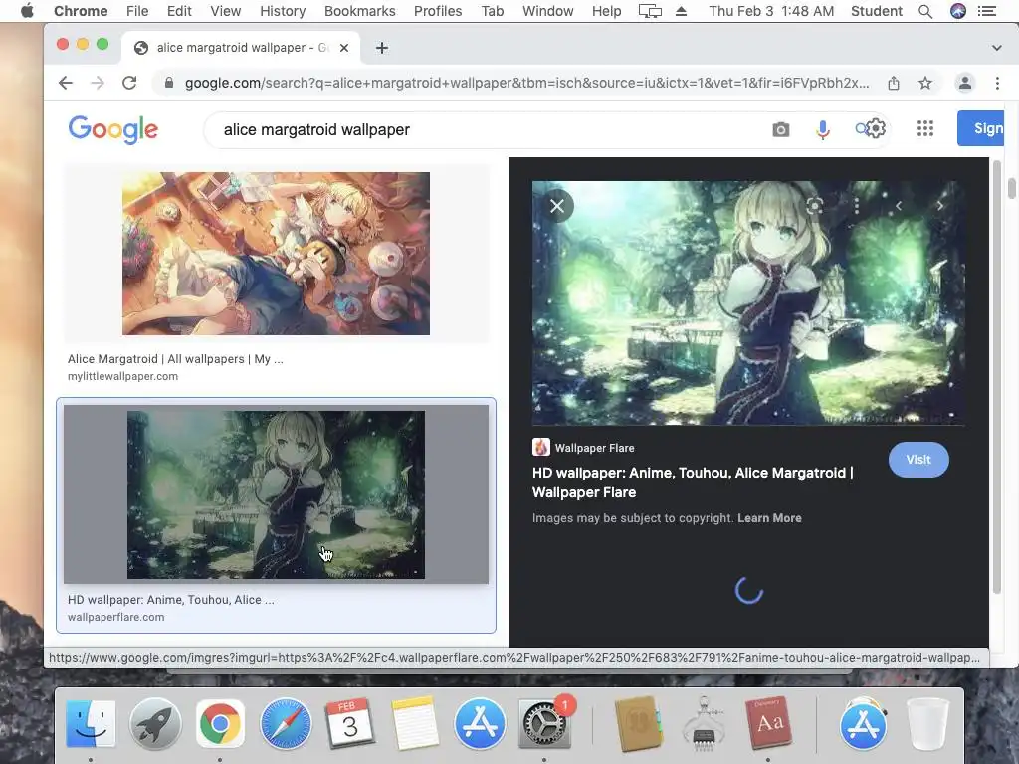The image size is (1019, 764).
Task: Open Spotlight search in the menu bar
Action: pyautogui.click(x=925, y=11)
